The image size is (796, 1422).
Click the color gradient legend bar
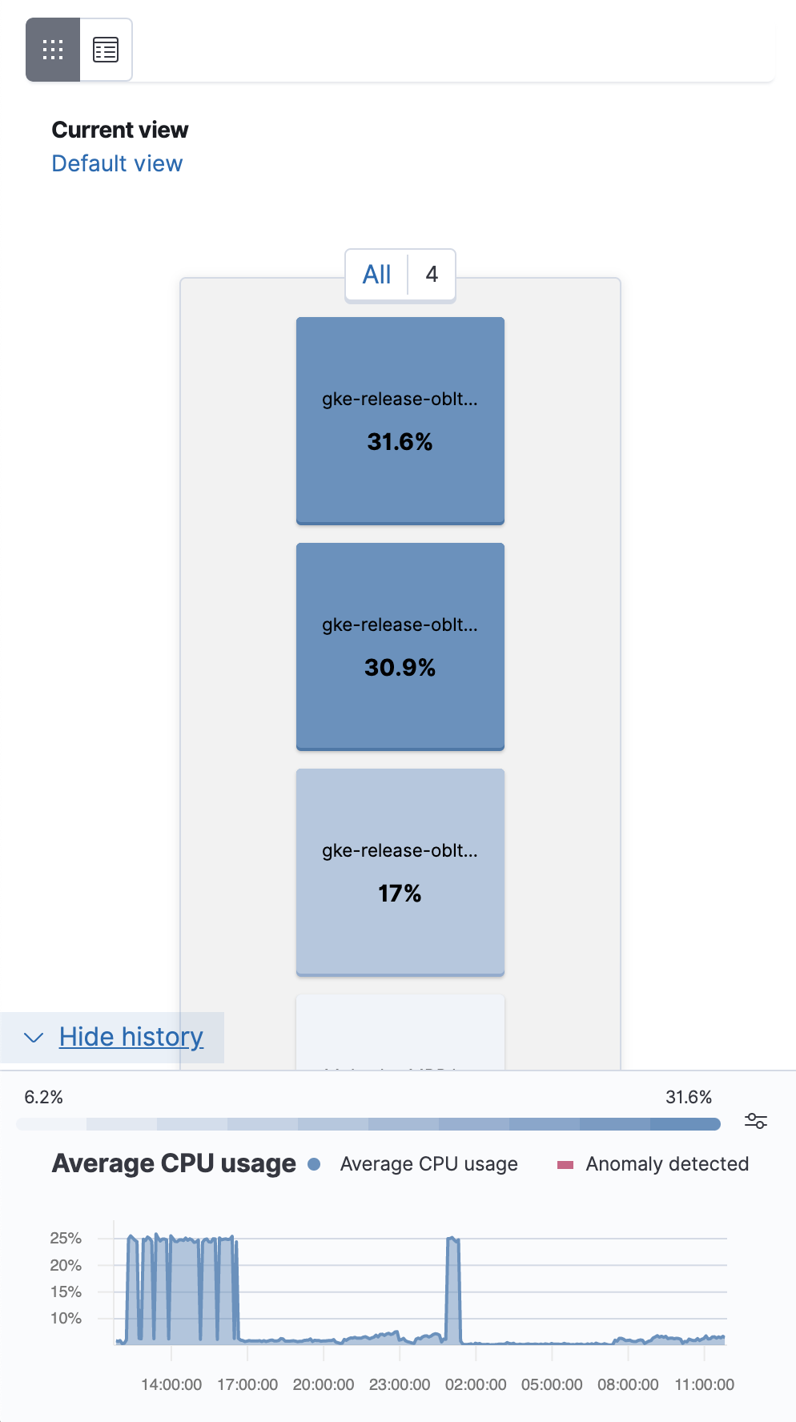(367, 1123)
